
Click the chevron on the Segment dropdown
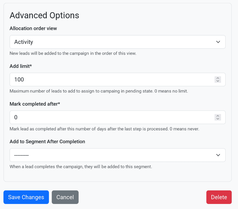click(218, 155)
